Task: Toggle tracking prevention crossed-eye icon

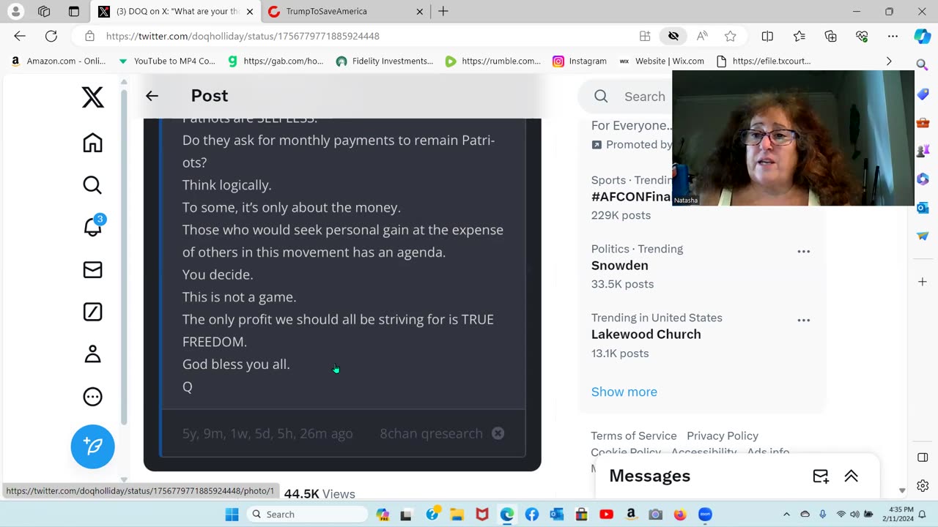Action: 673,36
